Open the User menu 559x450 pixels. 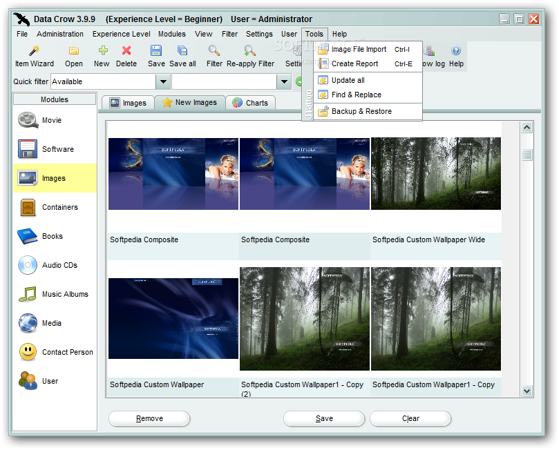pyautogui.click(x=289, y=34)
